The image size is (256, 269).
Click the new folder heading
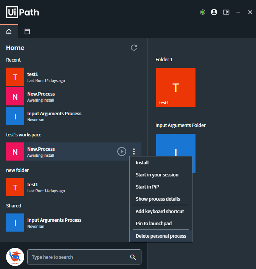[x=17, y=170]
